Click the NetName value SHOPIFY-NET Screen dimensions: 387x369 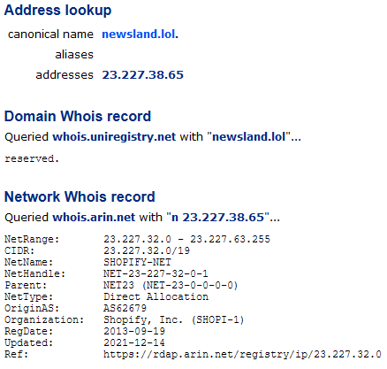point(137,262)
